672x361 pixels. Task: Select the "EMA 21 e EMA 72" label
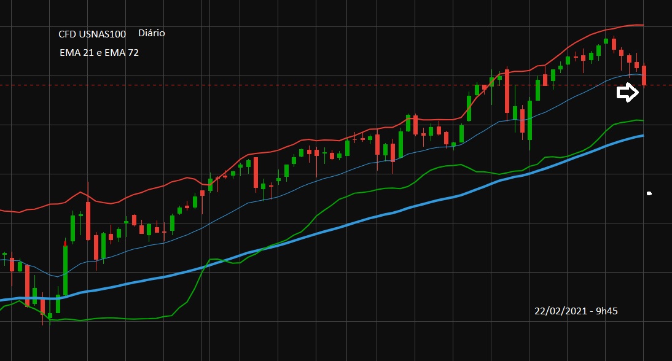(x=99, y=53)
